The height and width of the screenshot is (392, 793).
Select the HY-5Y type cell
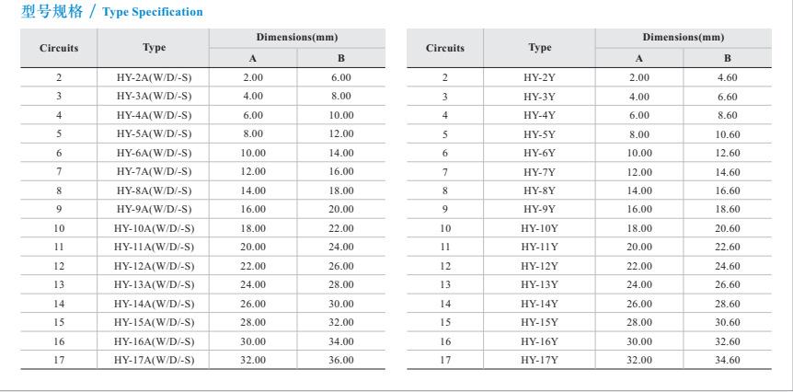539,134
